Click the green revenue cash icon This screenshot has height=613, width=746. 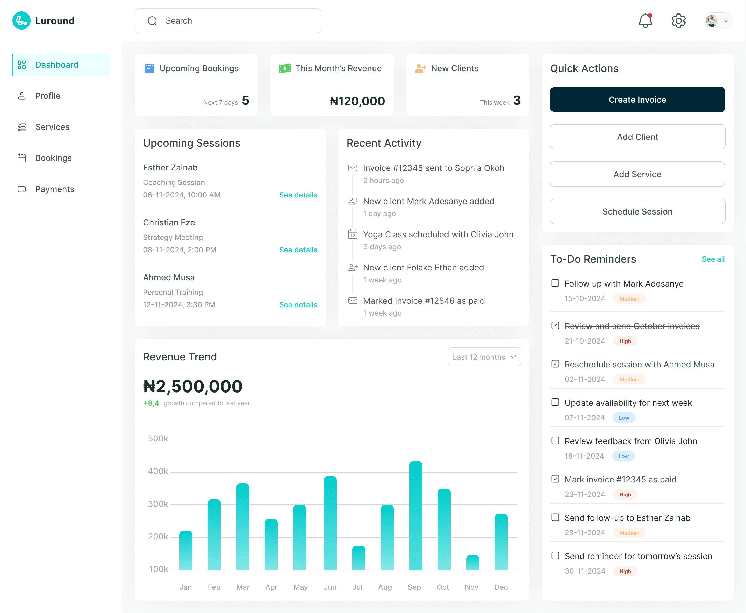pyautogui.click(x=285, y=68)
